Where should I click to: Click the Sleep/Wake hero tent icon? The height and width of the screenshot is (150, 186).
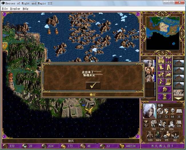coord(168,67)
